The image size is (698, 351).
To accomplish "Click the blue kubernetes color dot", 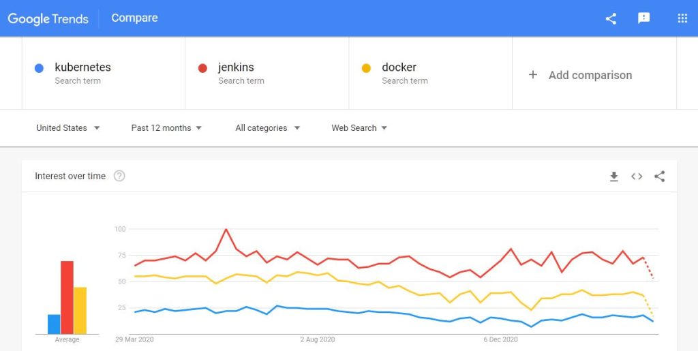I will coord(40,68).
